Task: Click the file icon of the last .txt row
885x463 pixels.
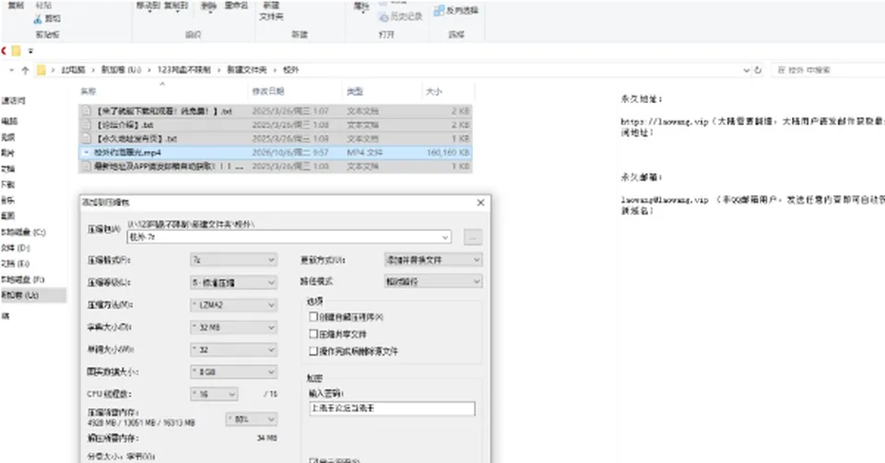Action: (87, 167)
